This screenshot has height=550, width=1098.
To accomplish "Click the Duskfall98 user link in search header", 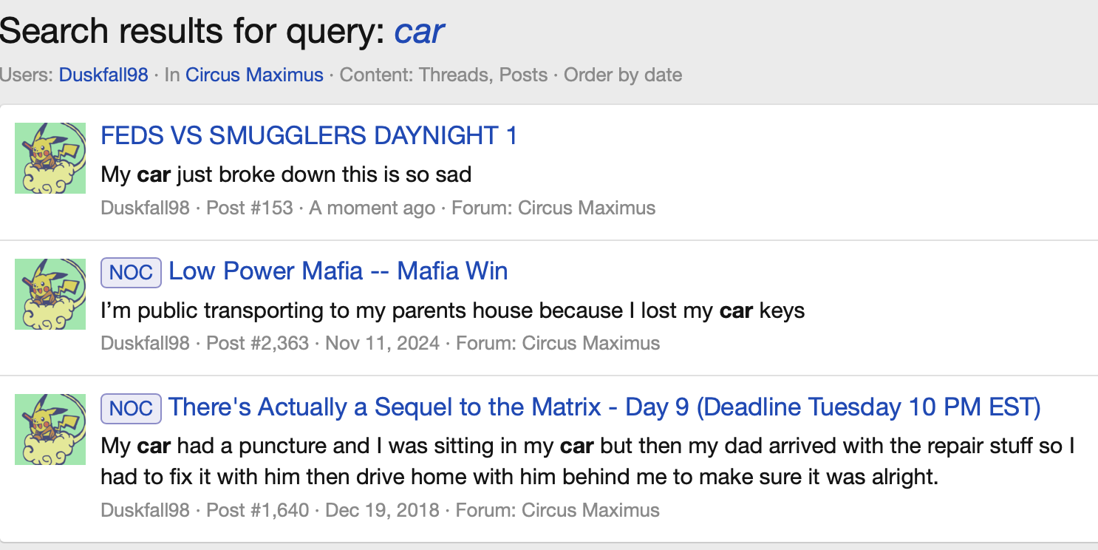I will [103, 75].
